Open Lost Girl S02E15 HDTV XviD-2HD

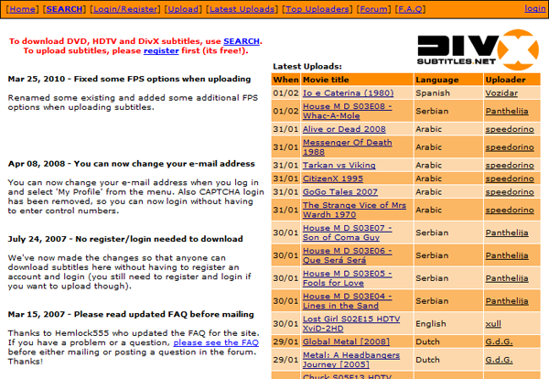[x=351, y=324]
